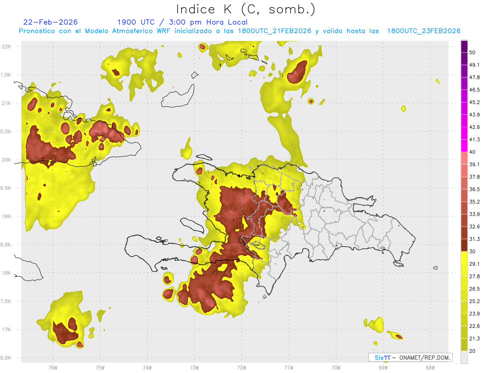This screenshot has width=483, height=373.
Task: Click the '45.2' color scale value
Action: pos(475,102)
